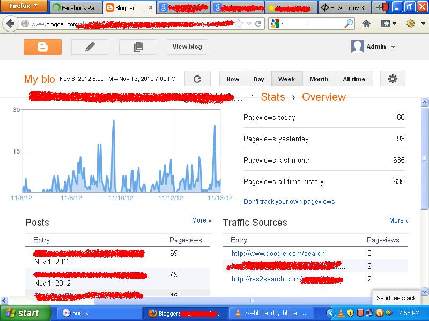Switch to the Facebook browser tab
Viewport: 429px width, 321px height.
(x=75, y=8)
